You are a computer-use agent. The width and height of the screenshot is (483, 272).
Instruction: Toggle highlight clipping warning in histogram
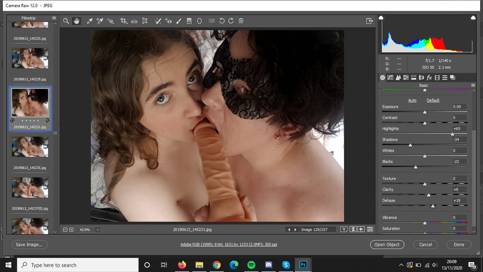pos(473,18)
